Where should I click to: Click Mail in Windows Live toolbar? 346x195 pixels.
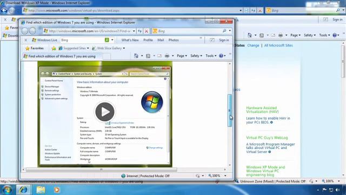point(161,40)
